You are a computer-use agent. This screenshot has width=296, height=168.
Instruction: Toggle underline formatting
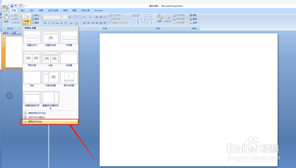coord(53,23)
